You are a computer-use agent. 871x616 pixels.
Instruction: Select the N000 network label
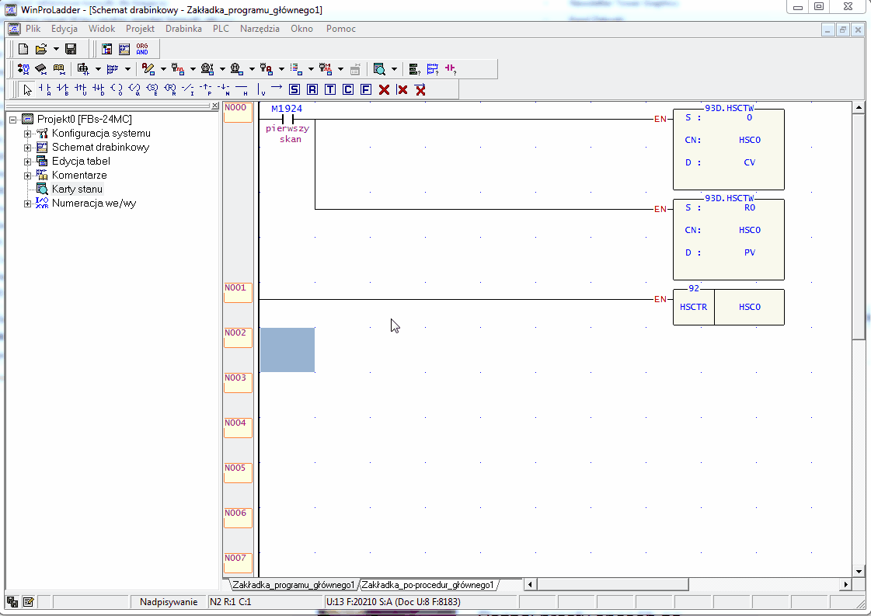(x=238, y=112)
